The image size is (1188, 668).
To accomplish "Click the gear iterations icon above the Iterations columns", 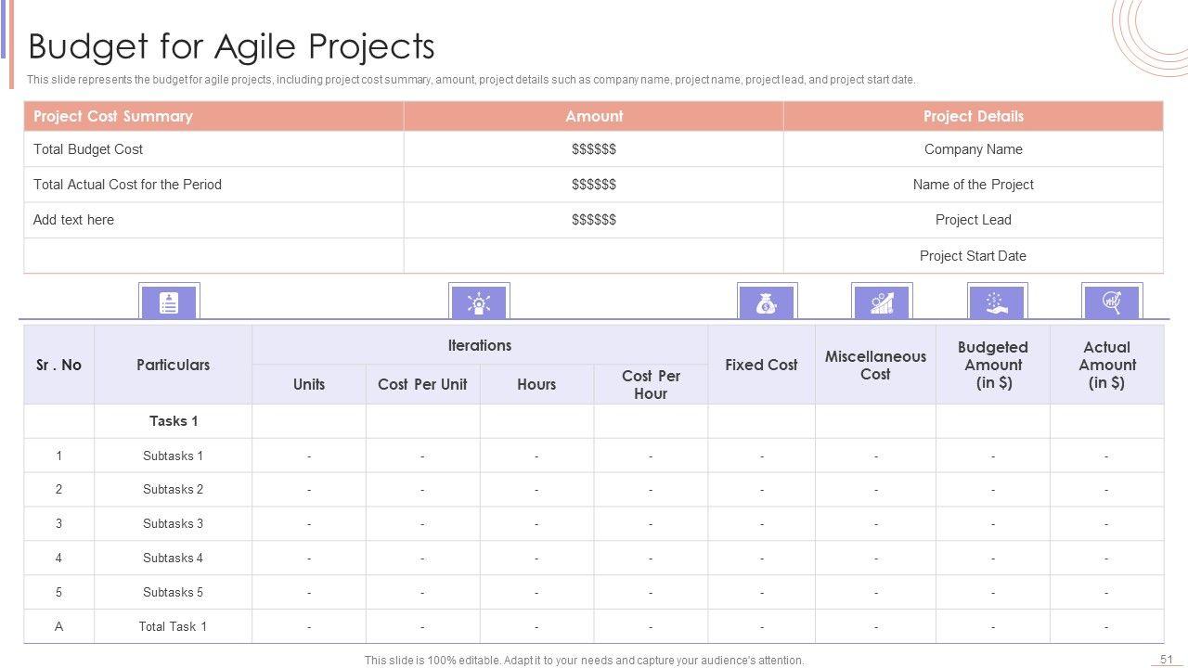I will (x=479, y=302).
